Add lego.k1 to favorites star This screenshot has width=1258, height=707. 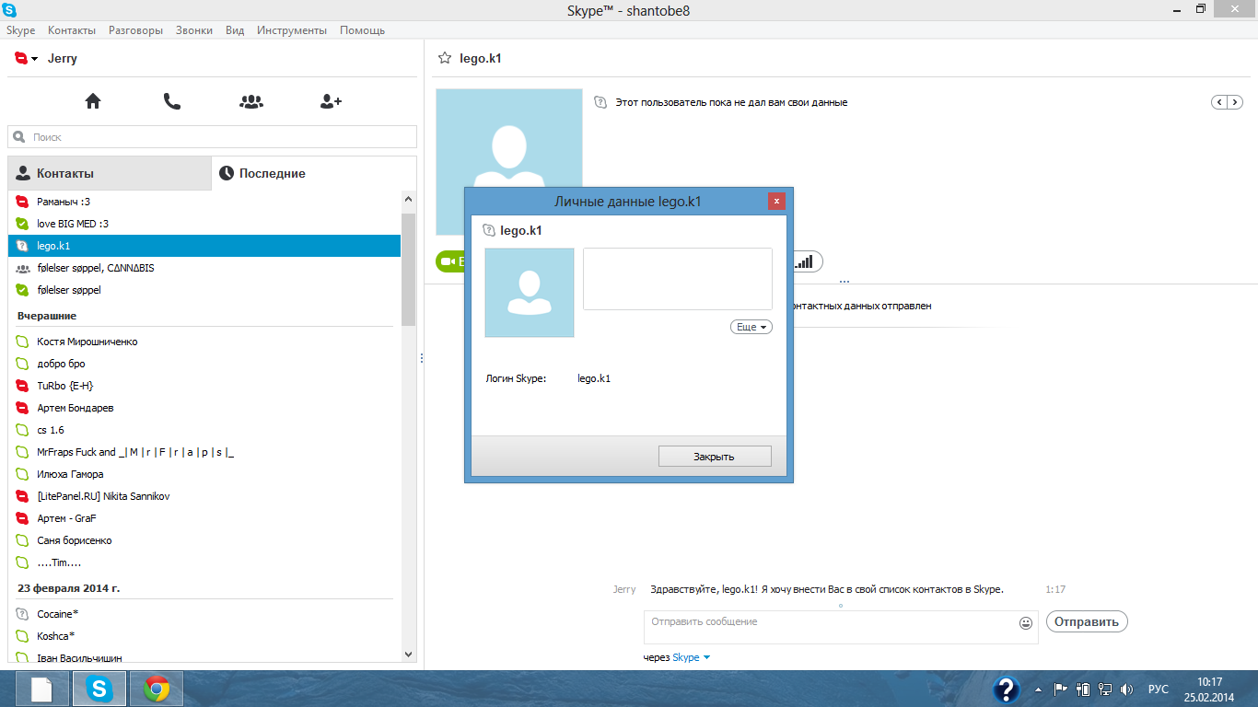(x=445, y=58)
